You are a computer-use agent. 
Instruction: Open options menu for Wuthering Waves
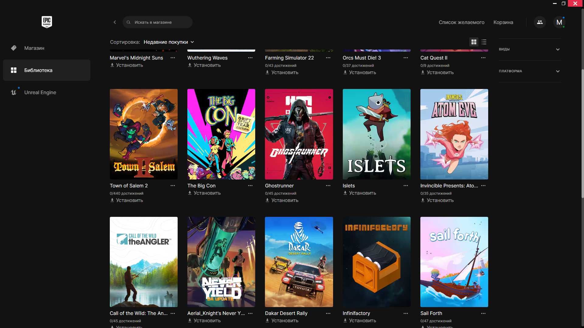coord(250,58)
